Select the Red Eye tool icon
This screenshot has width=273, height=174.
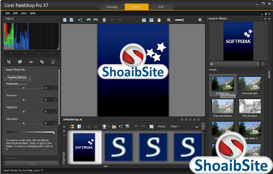pyautogui.click(x=31, y=62)
